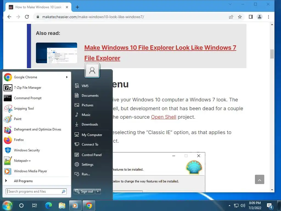Click the user account picture in the Start menu
This screenshot has height=211, width=281.
[92, 70]
